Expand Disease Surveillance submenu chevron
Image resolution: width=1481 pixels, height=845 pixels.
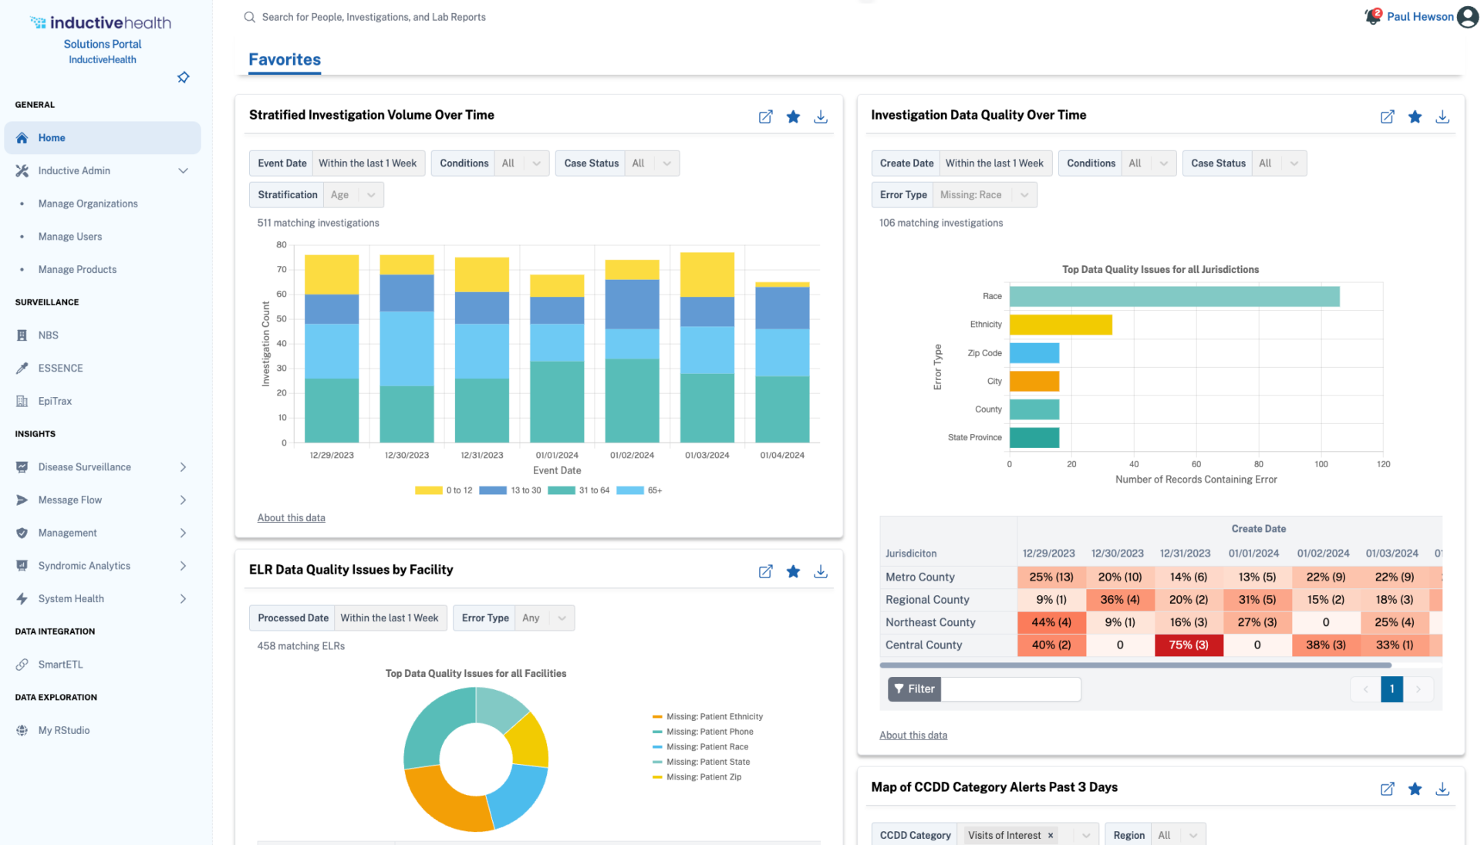(x=183, y=467)
